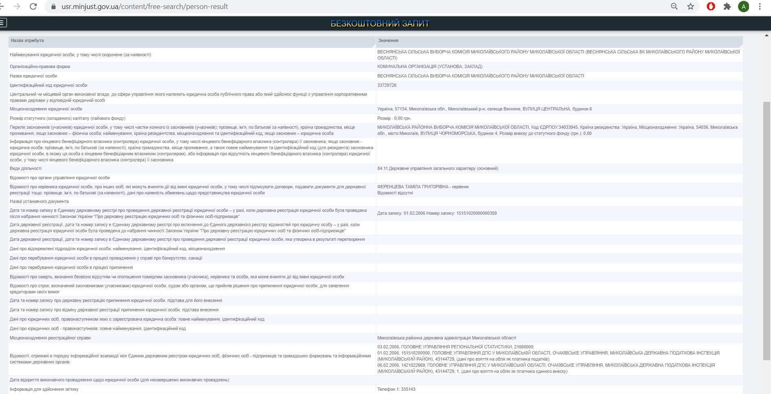Click Дата відкриття виконавчого провадження label

click(x=119, y=380)
